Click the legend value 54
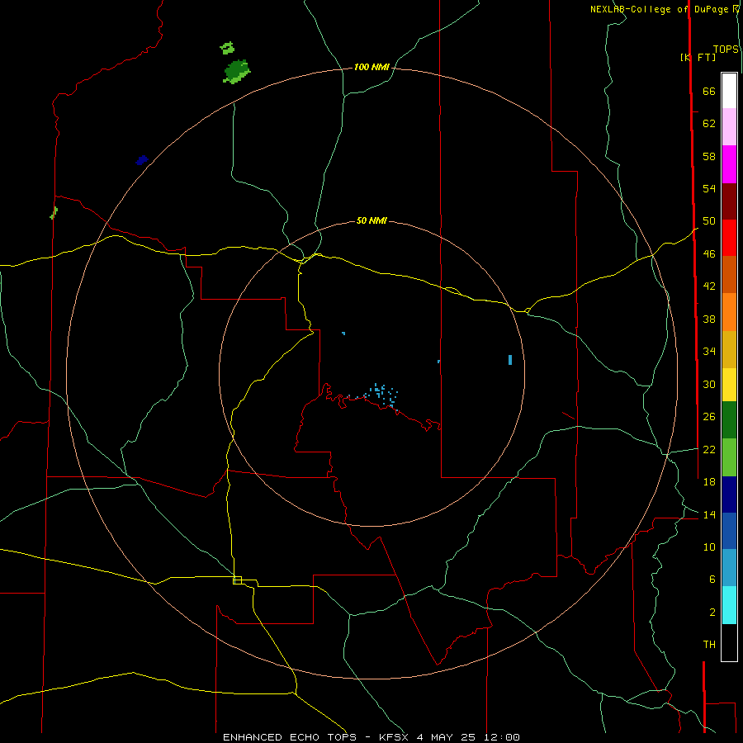743x743 pixels. point(709,188)
